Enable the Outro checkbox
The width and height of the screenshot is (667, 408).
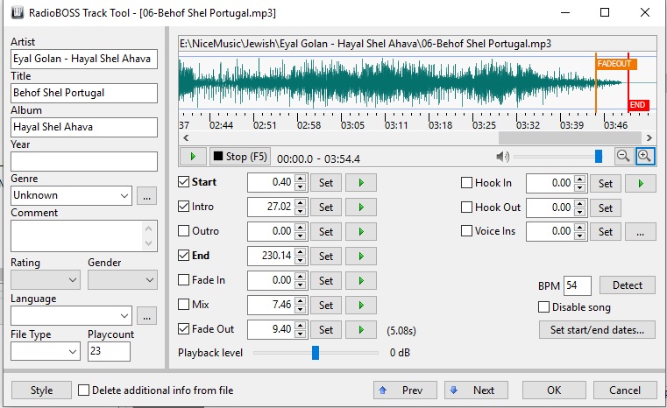pos(183,231)
